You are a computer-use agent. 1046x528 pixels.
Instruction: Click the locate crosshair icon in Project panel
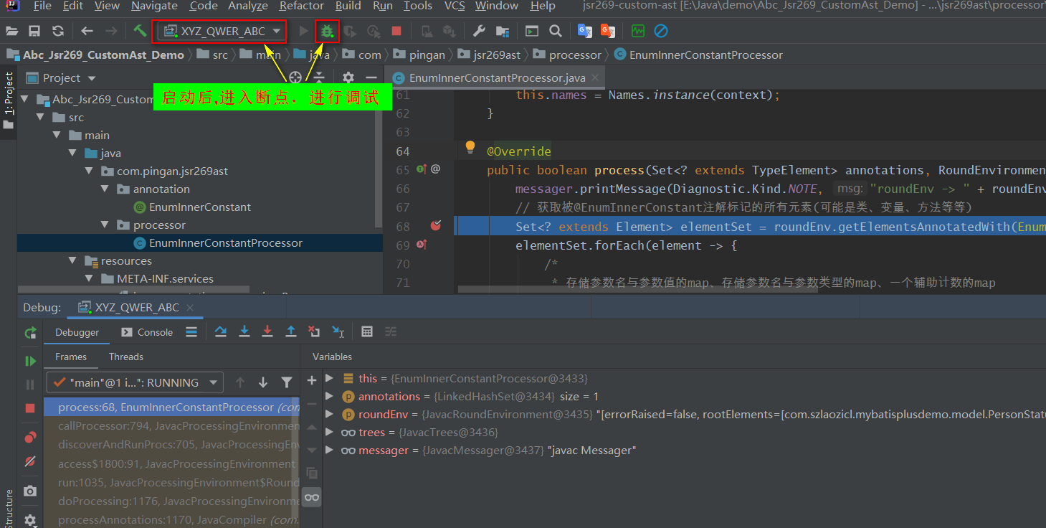[295, 77]
